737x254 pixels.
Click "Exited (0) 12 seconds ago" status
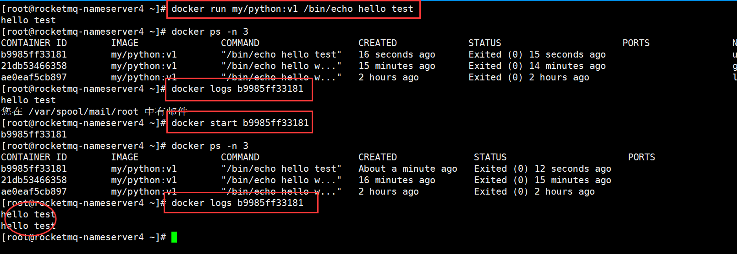pyautogui.click(x=543, y=169)
